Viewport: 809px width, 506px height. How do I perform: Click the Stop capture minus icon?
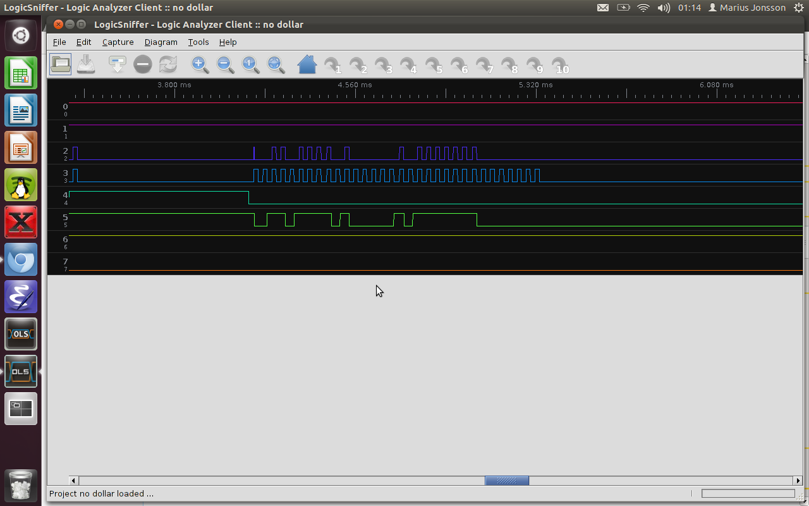pos(143,64)
